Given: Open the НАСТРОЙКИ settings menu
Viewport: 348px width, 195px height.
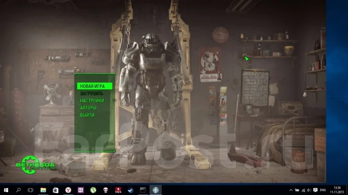Looking at the screenshot, I should (92, 101).
